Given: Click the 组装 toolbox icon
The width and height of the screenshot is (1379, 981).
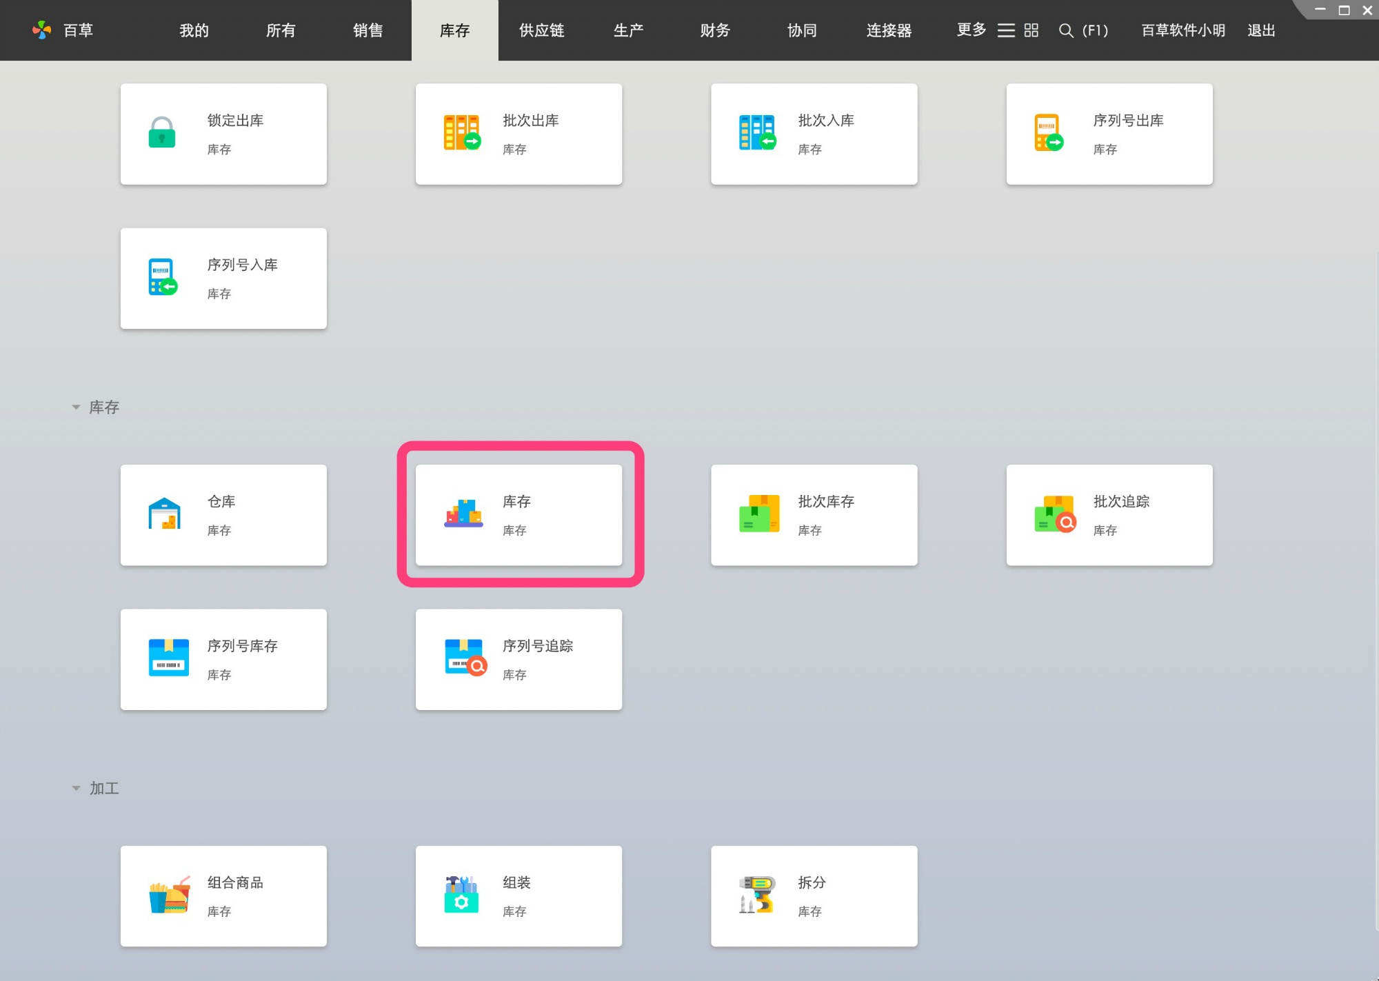Looking at the screenshot, I should pos(462,895).
